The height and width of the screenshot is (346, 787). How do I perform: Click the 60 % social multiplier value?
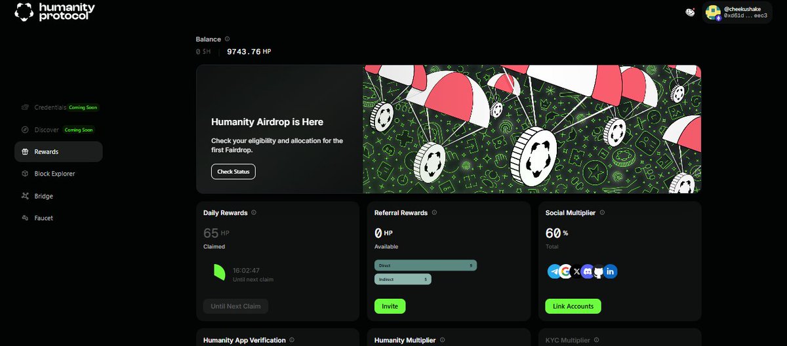[557, 233]
